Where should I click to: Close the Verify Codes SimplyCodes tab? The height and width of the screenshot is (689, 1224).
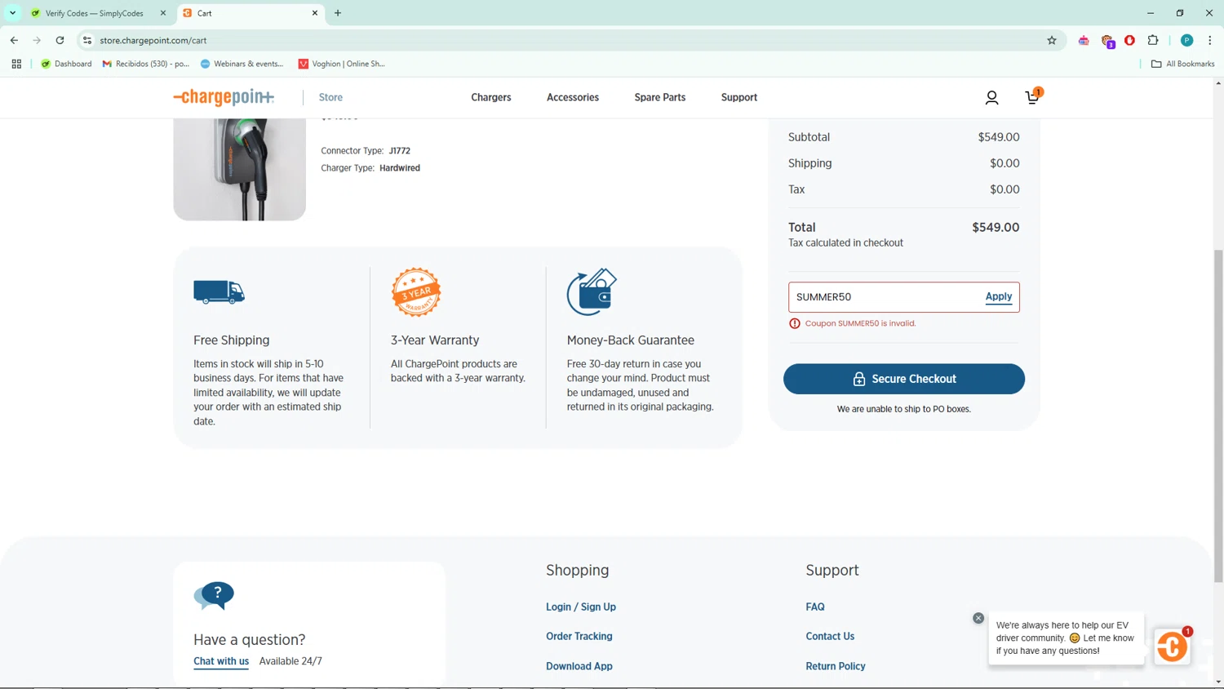point(163,13)
